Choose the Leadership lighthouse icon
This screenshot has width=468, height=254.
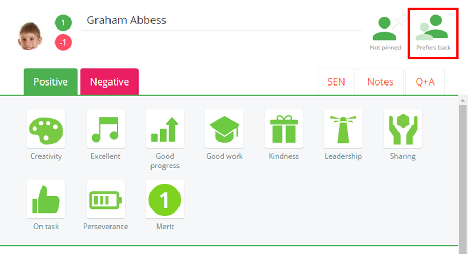(343, 129)
